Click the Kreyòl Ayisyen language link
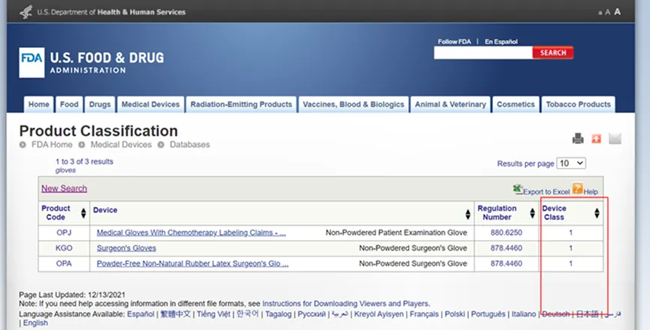 tap(379, 314)
